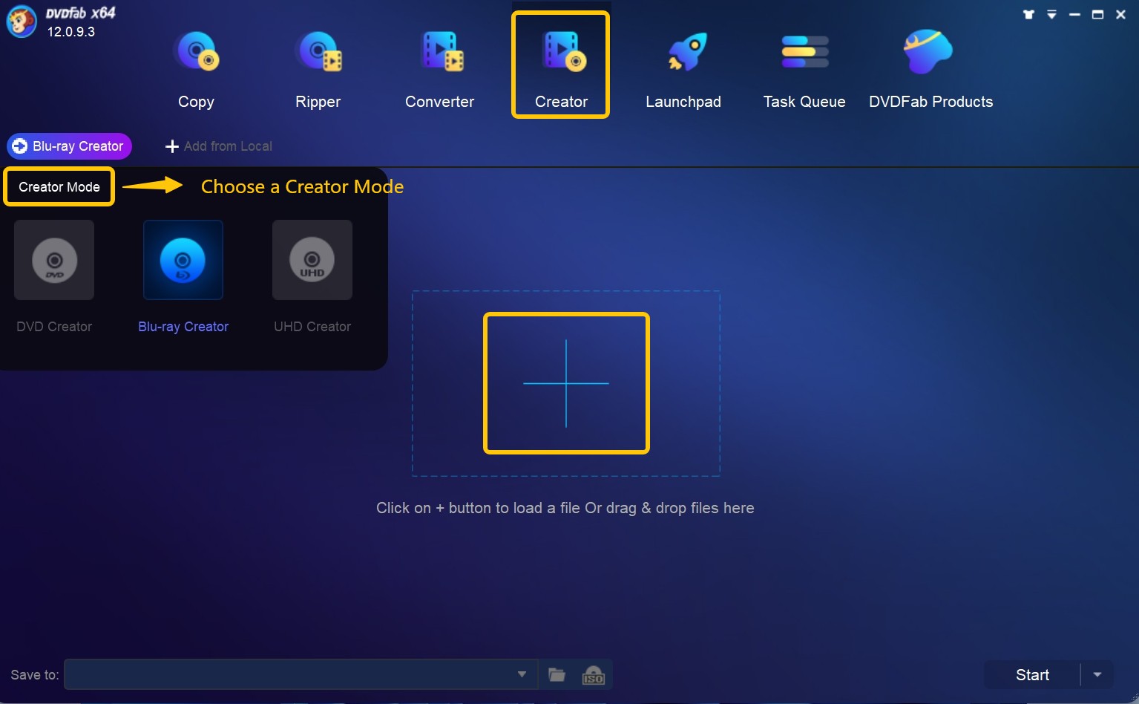Viewport: 1139px width, 704px height.
Task: Click Add from Local
Action: coord(219,146)
